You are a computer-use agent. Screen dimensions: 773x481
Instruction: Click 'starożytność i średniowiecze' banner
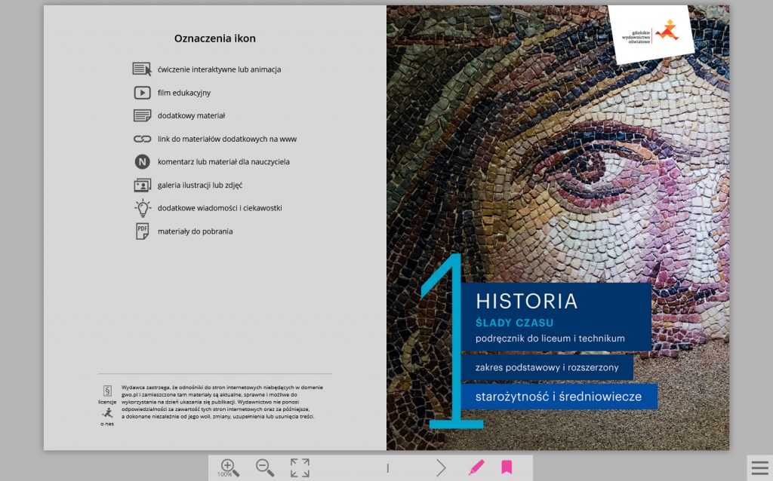point(559,397)
